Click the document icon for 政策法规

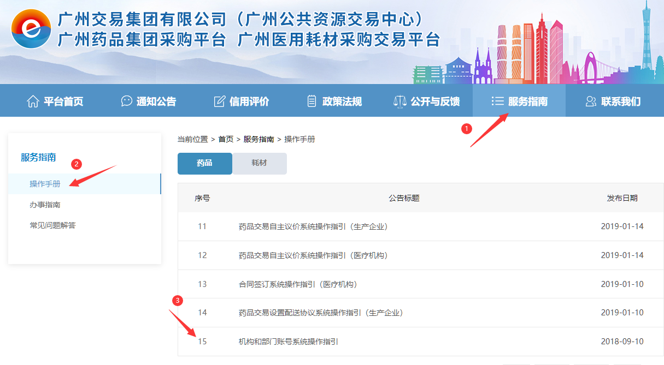tap(312, 101)
